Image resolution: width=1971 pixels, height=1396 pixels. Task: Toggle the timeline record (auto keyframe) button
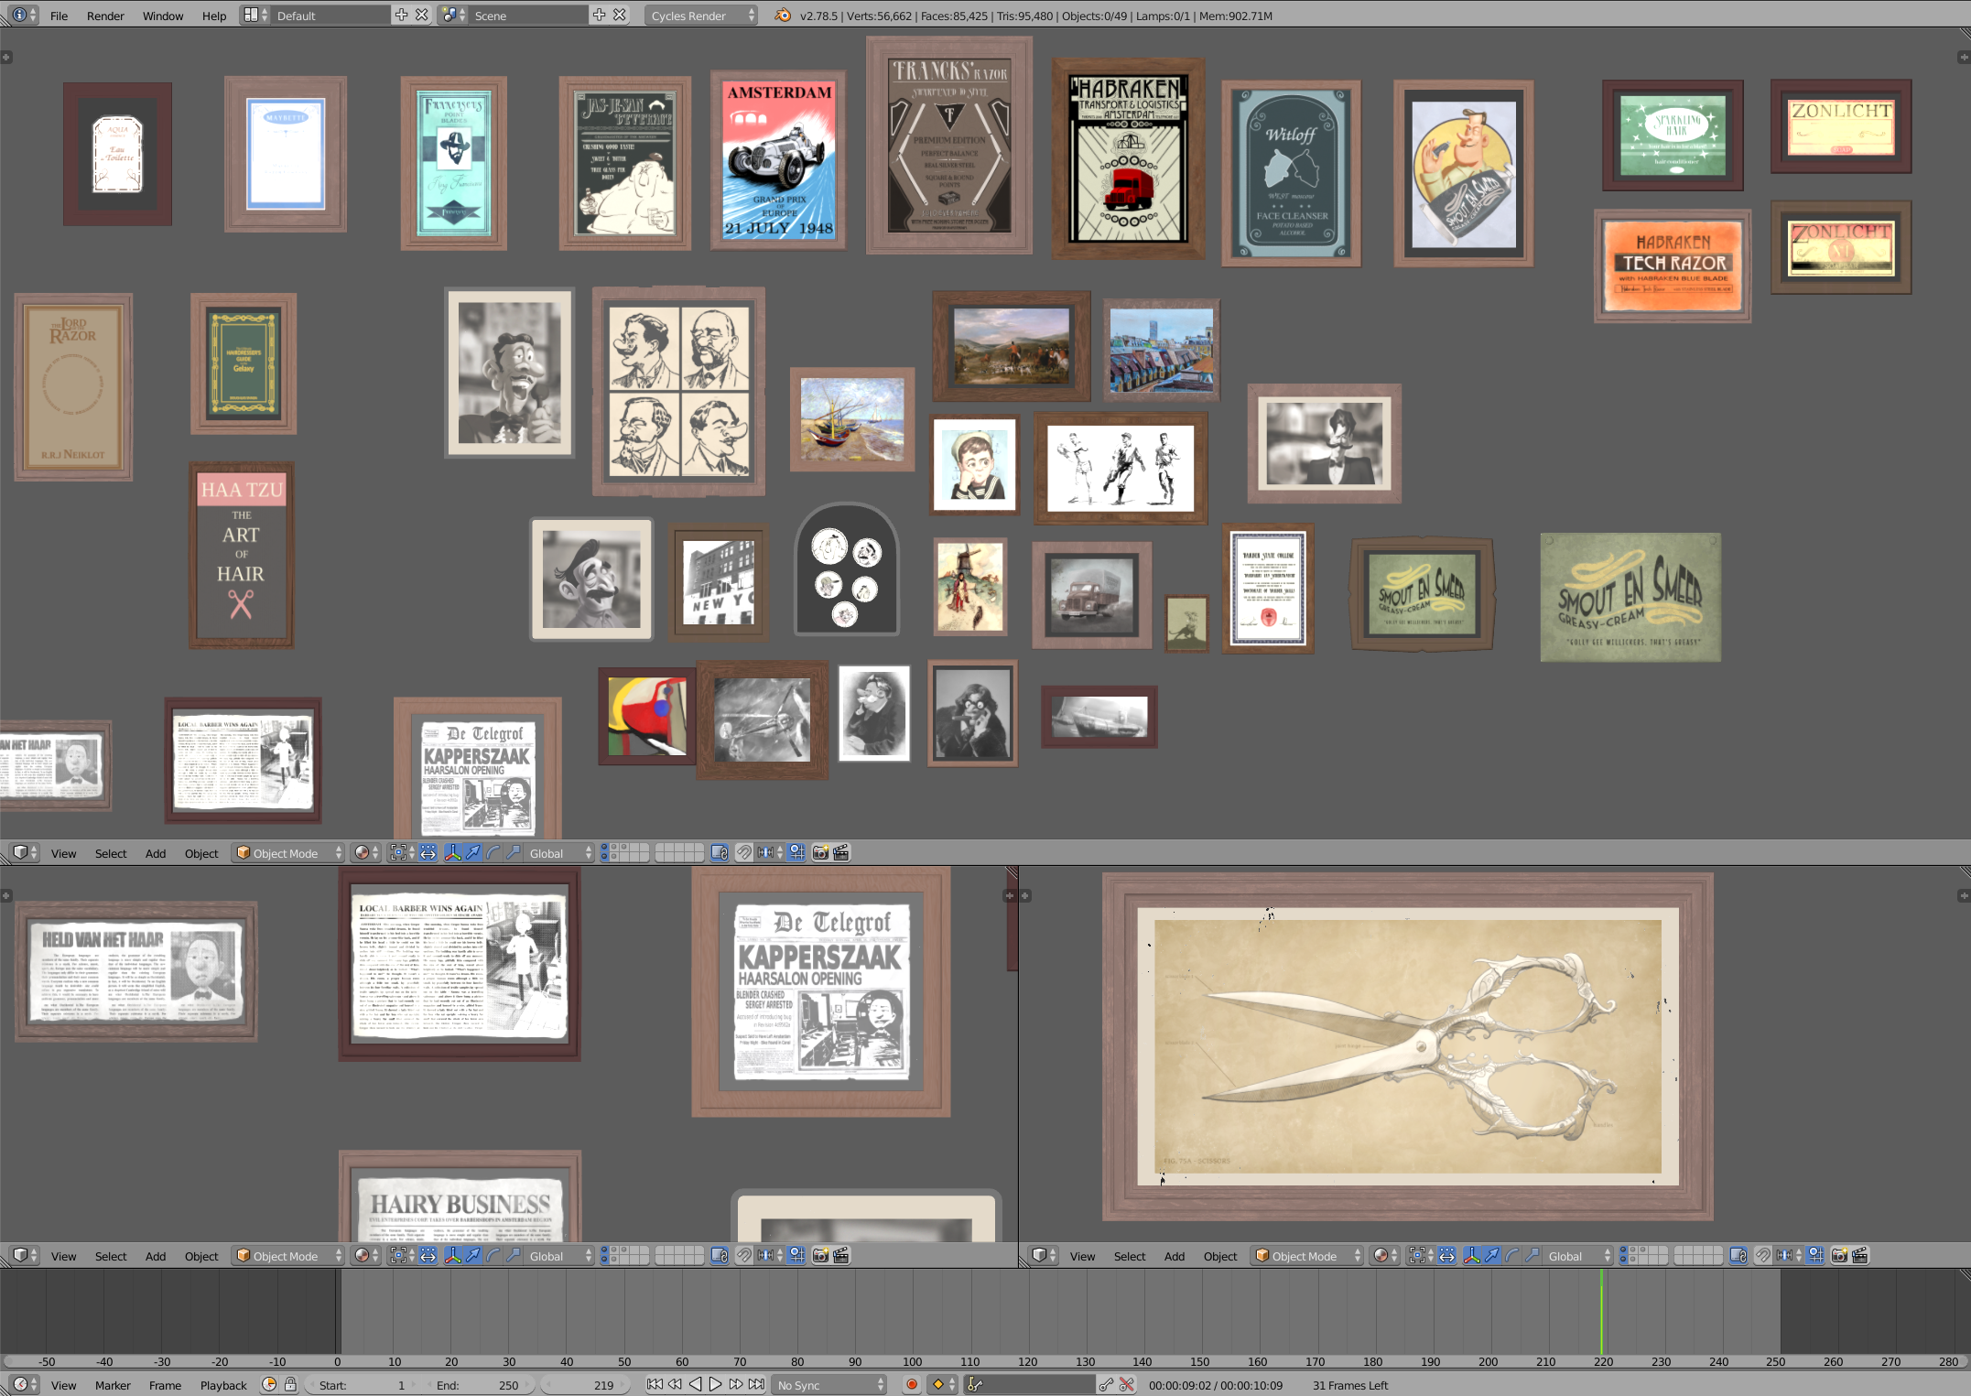(x=911, y=1384)
